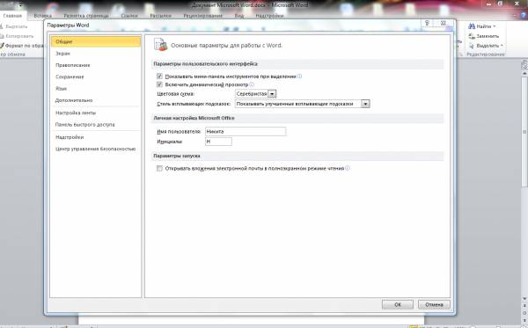This screenshot has height=328, width=528.
Task: Switch to the Рассылки ribbon tab
Action: (x=161, y=16)
